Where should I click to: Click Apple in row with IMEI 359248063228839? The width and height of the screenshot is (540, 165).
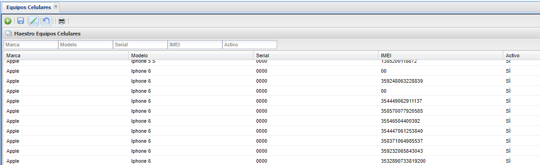click(x=13, y=81)
